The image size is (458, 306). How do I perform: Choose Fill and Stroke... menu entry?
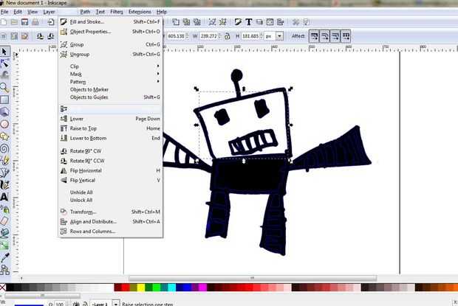110,22
